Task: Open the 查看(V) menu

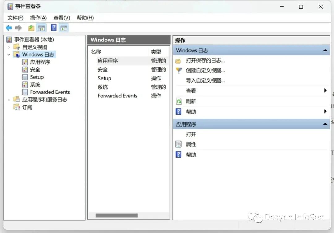Action: 62,18
